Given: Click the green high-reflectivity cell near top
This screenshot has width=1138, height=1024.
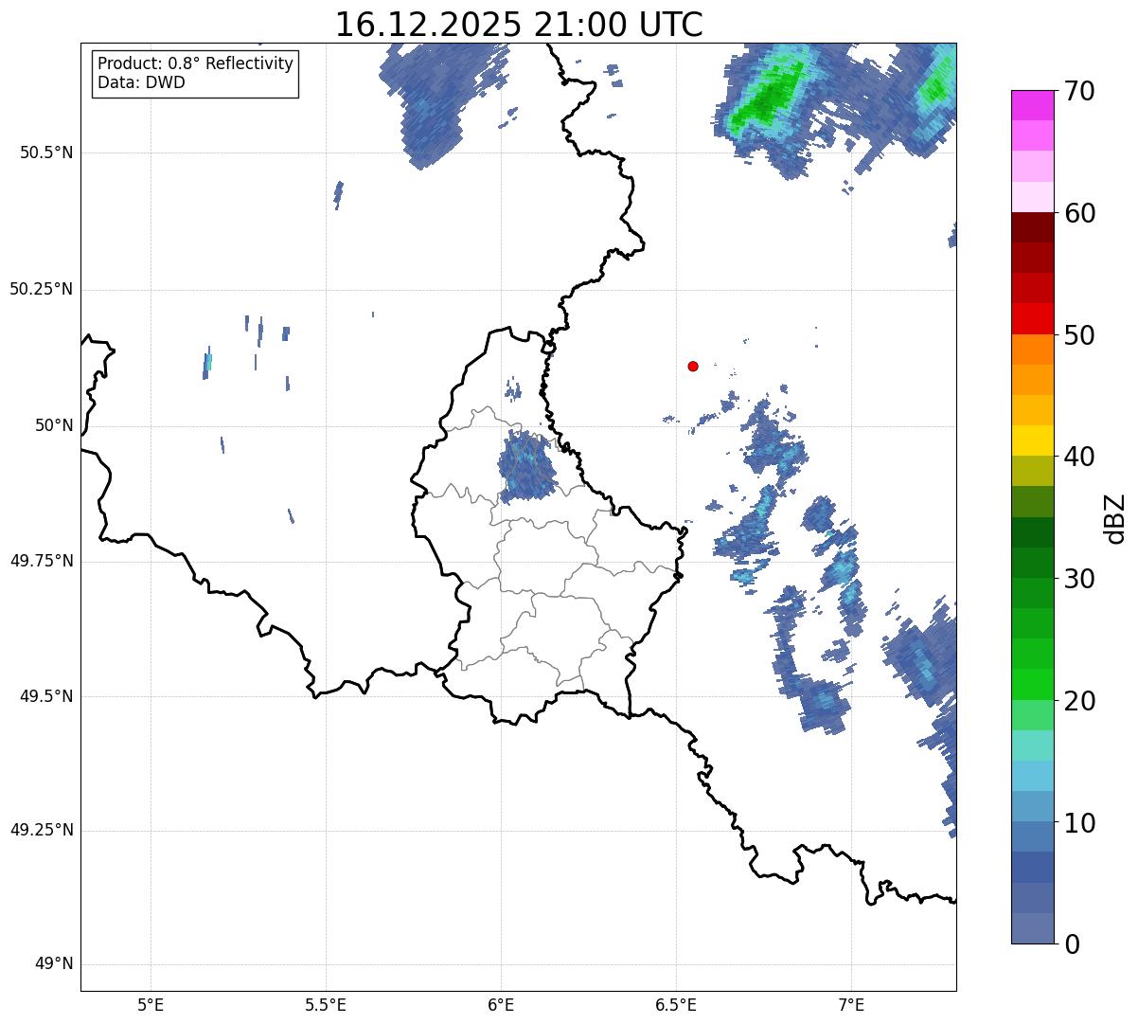Looking at the screenshot, I should pyautogui.click(x=769, y=95).
